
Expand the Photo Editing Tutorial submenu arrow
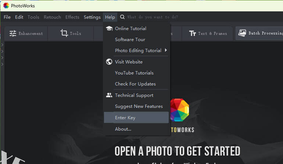(166, 50)
